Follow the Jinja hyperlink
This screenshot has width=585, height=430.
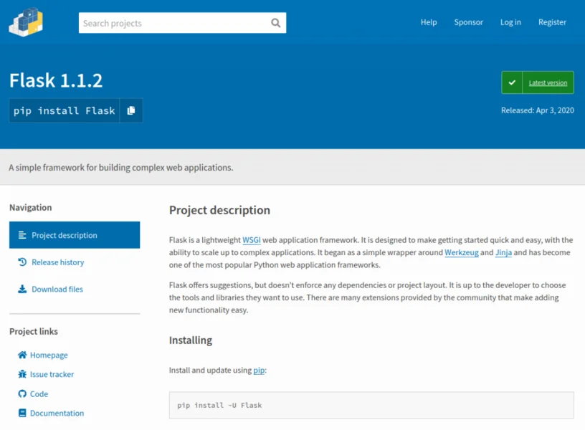click(503, 252)
